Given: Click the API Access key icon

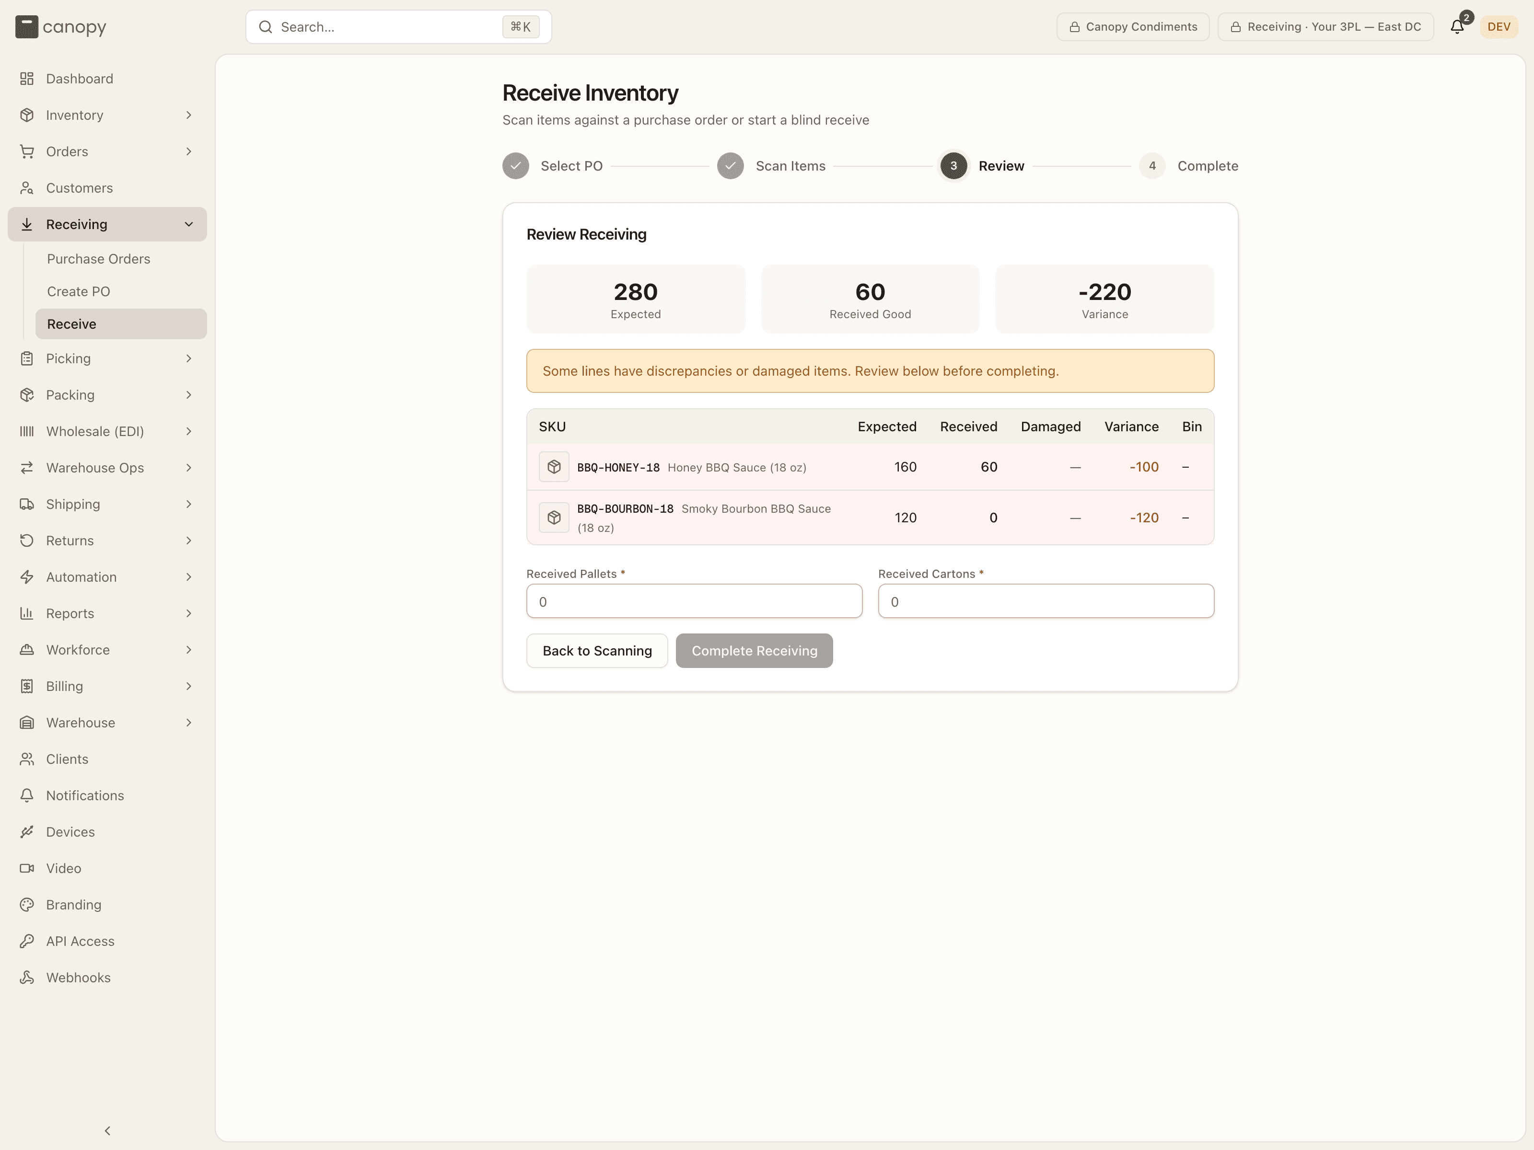Looking at the screenshot, I should (x=27, y=941).
